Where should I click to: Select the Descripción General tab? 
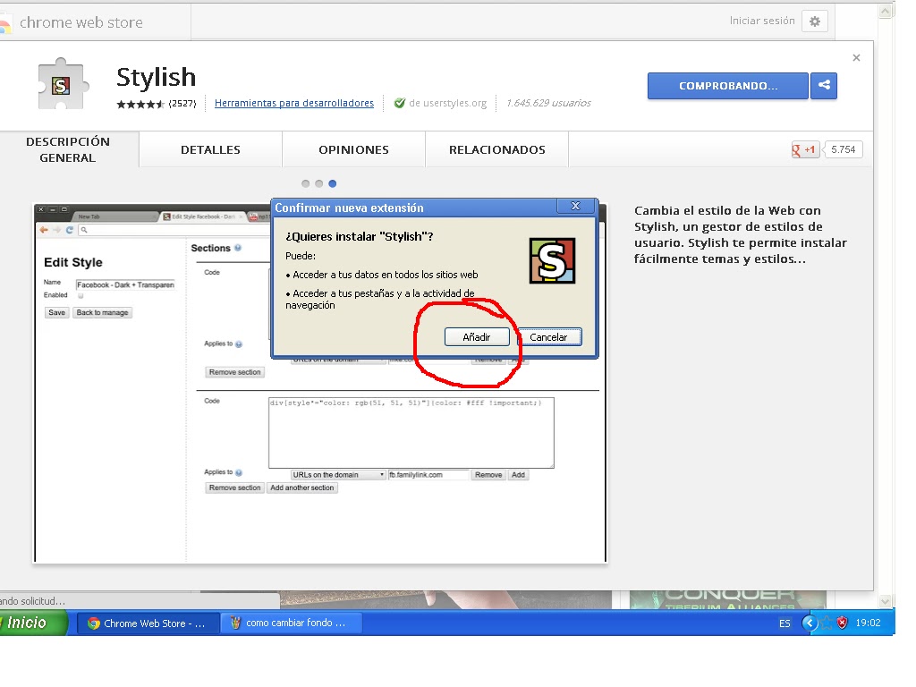click(68, 149)
